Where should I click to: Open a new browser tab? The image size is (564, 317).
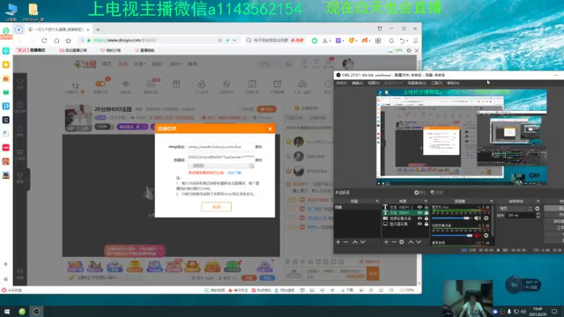(98, 29)
